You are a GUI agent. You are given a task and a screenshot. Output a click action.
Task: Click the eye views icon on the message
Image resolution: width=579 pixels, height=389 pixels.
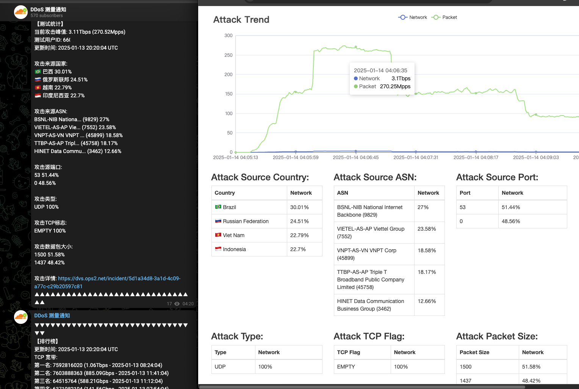coord(177,304)
